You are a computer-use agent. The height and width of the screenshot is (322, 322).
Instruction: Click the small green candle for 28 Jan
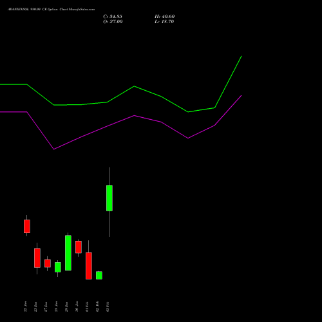pyautogui.click(x=58, y=267)
